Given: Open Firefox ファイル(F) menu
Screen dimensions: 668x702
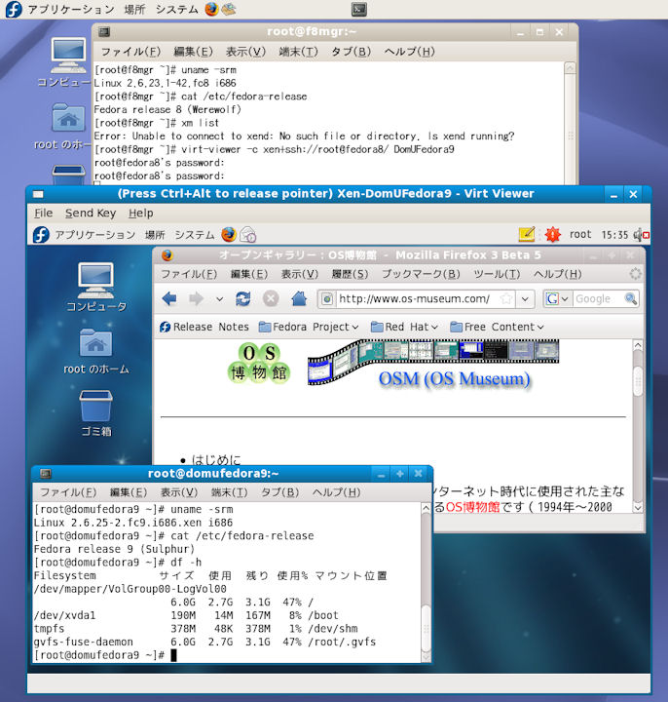Looking at the screenshot, I should [x=189, y=274].
